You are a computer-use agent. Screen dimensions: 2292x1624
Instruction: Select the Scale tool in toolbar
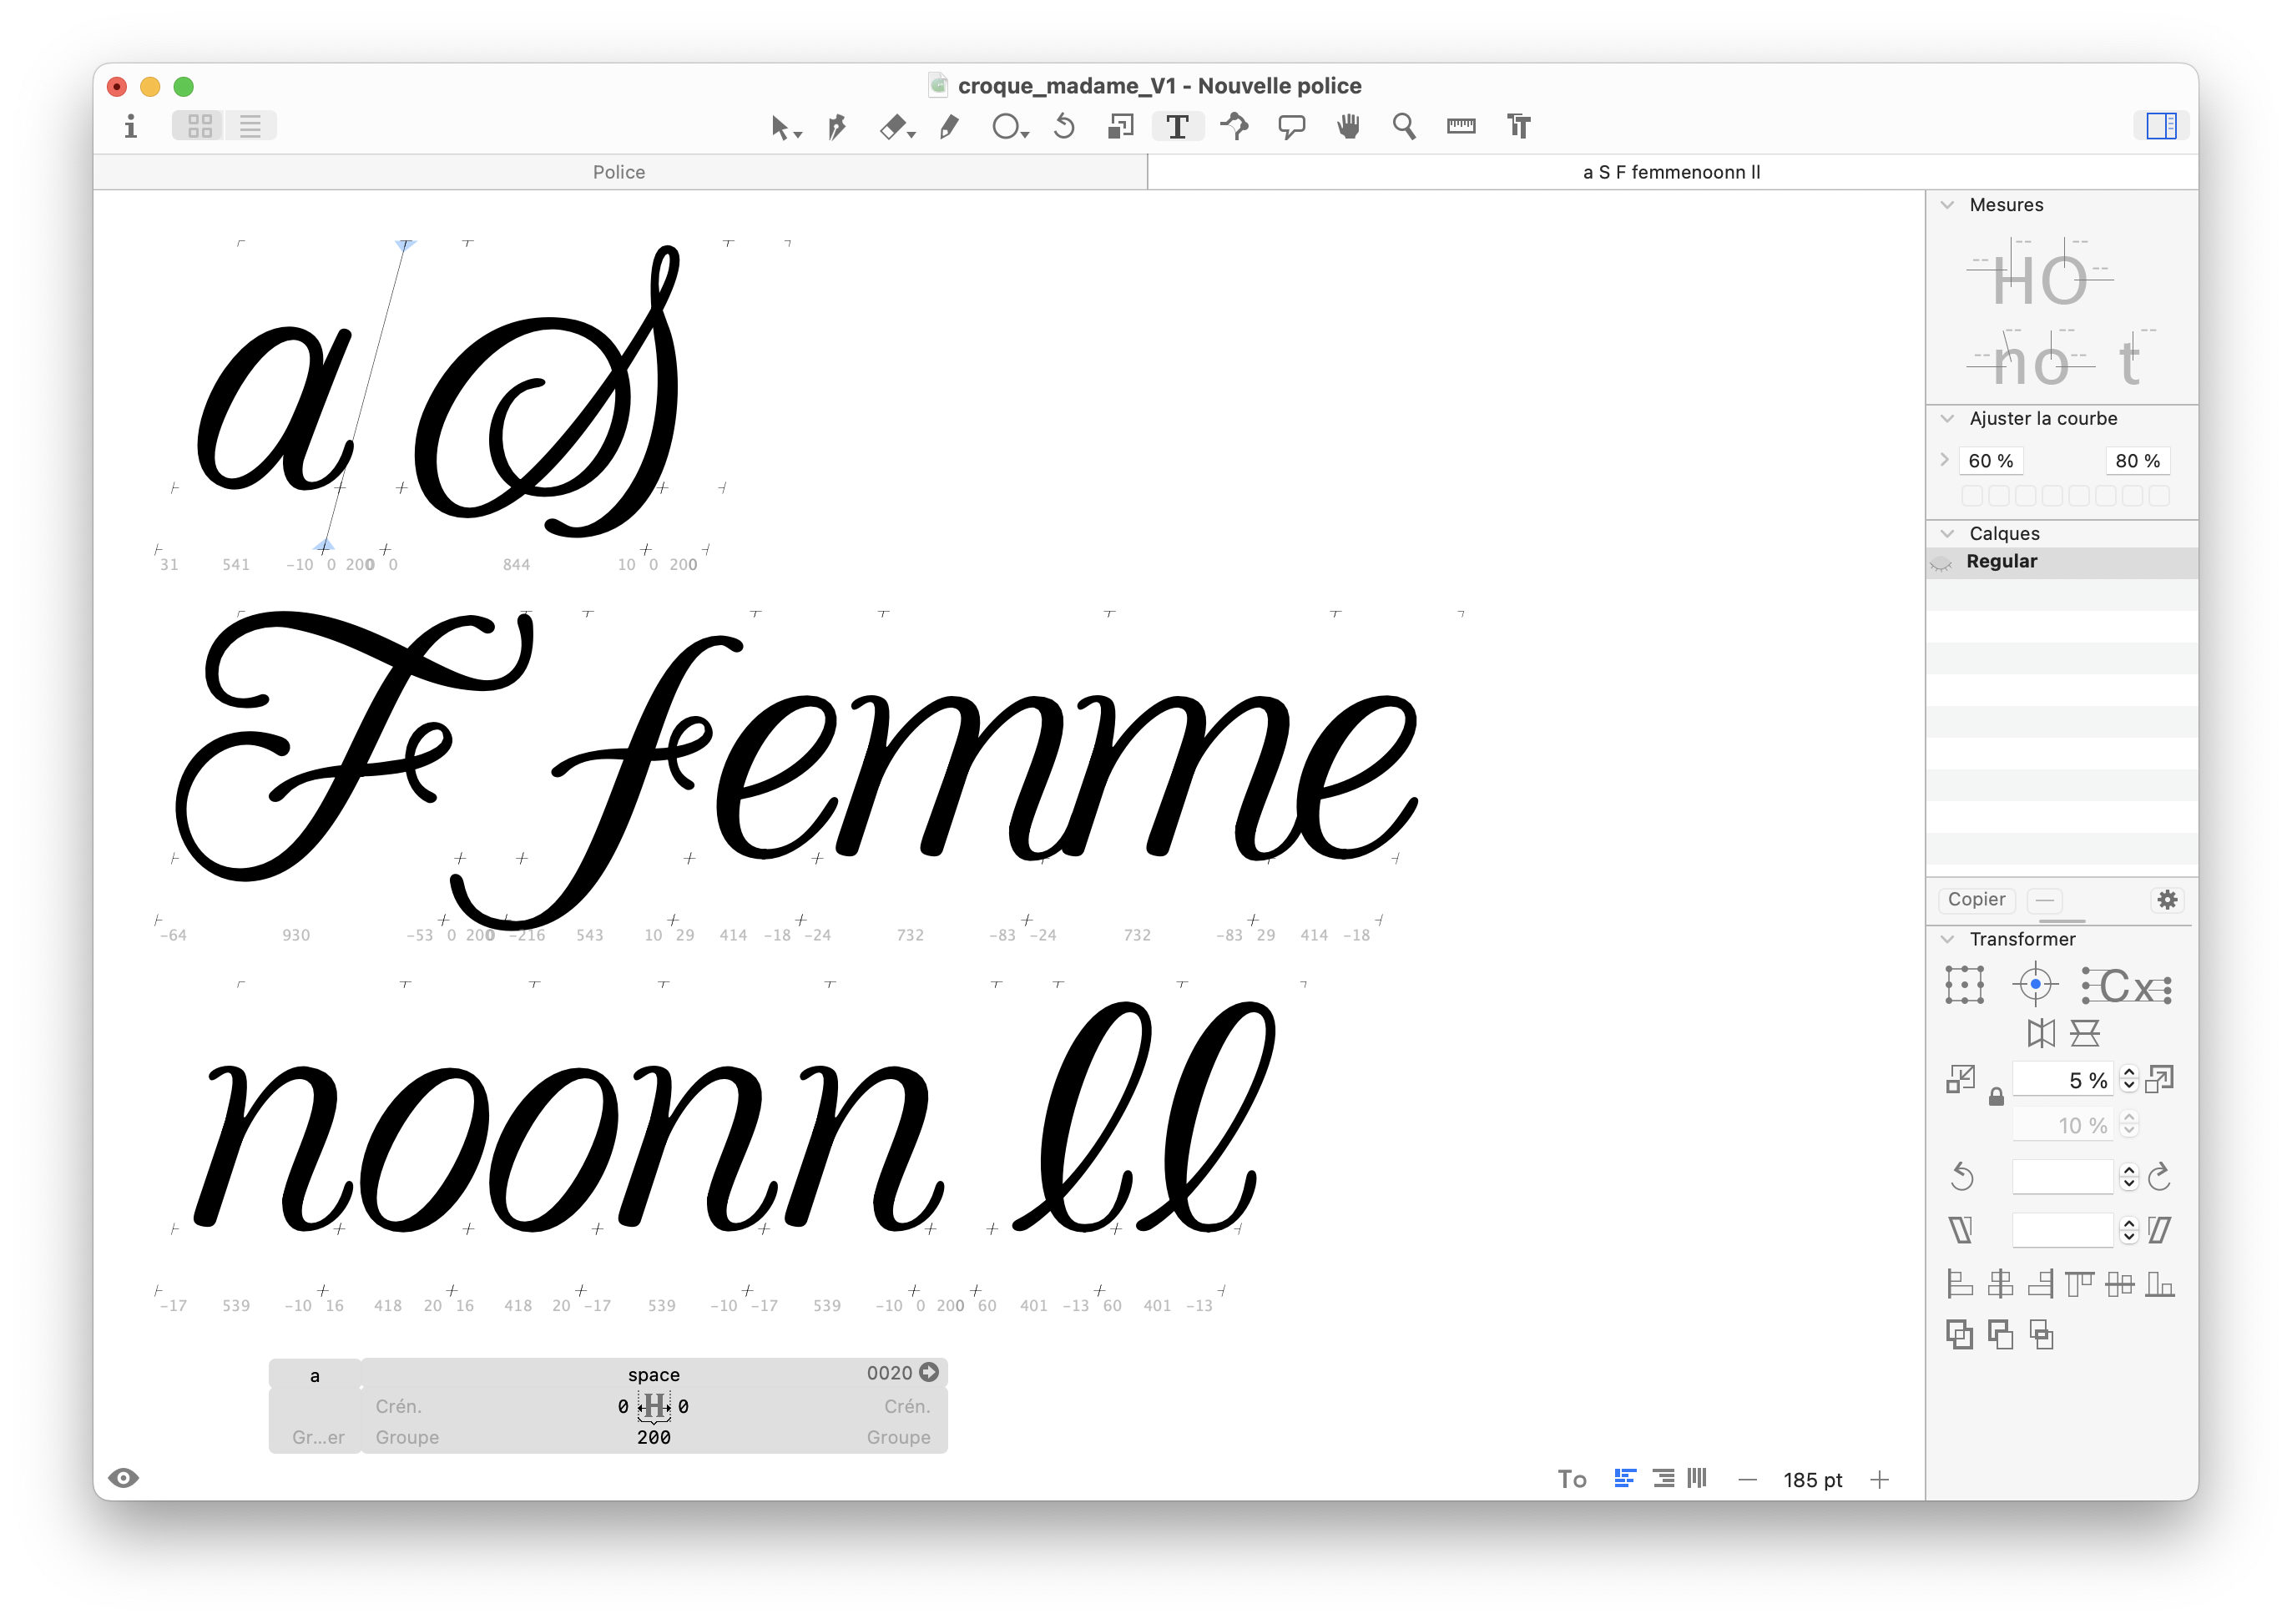1120,127
